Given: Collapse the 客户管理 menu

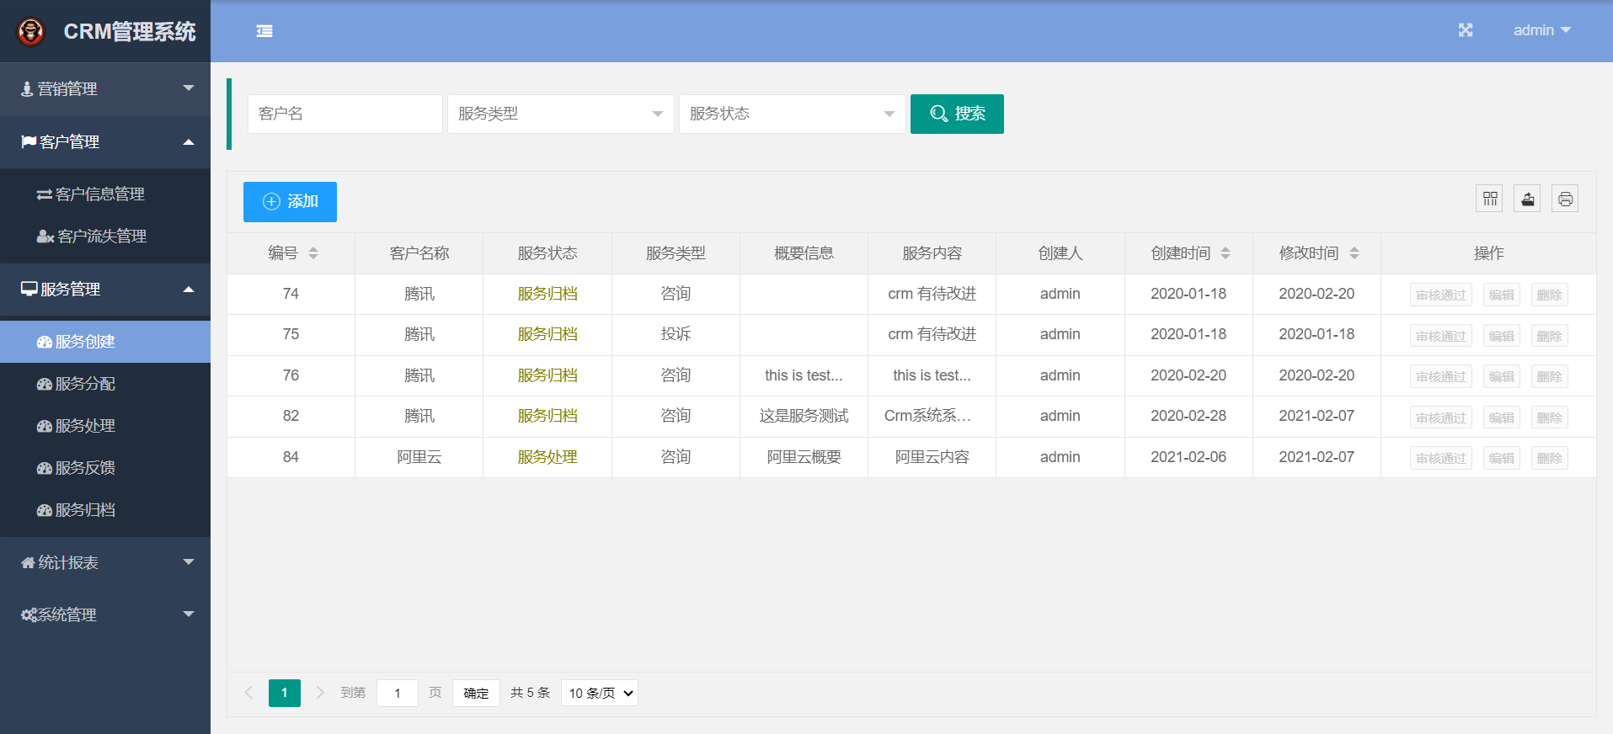Looking at the screenshot, I should pyautogui.click(x=105, y=141).
